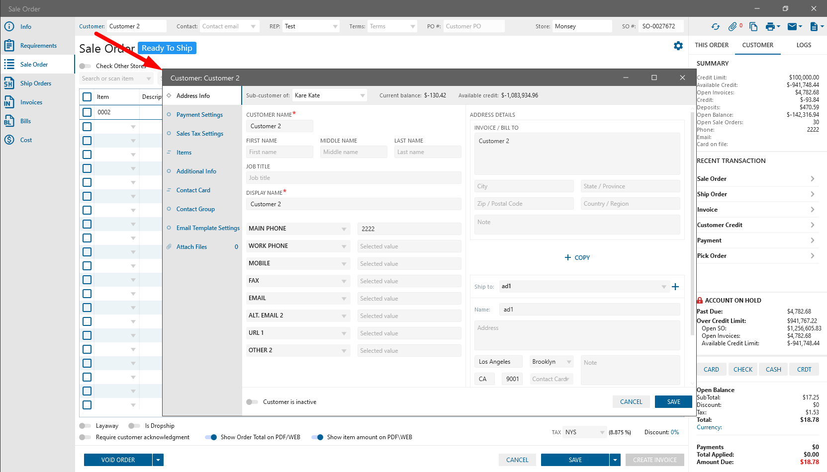This screenshot has width=827, height=472.
Task: Switch to THIS ORDER tab
Action: pyautogui.click(x=712, y=45)
